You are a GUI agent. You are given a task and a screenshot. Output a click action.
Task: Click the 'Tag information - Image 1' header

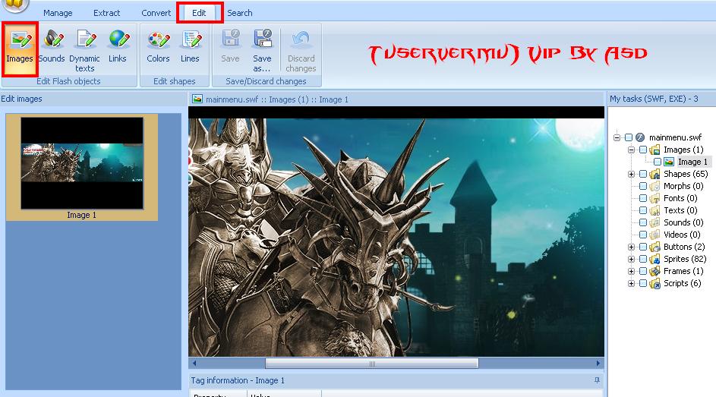238,380
